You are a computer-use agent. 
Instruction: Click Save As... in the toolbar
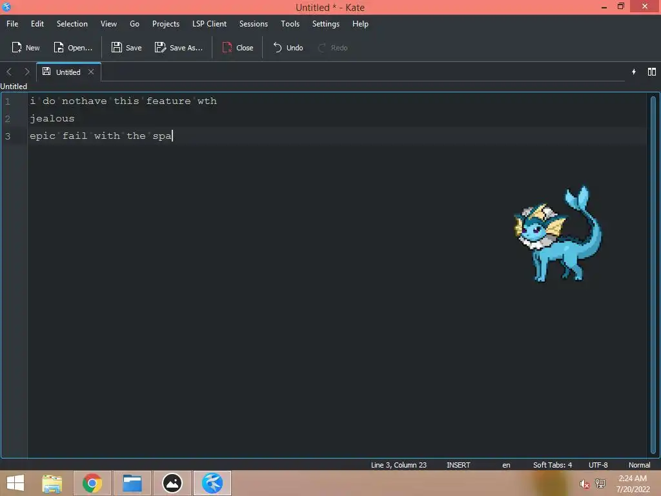179,48
